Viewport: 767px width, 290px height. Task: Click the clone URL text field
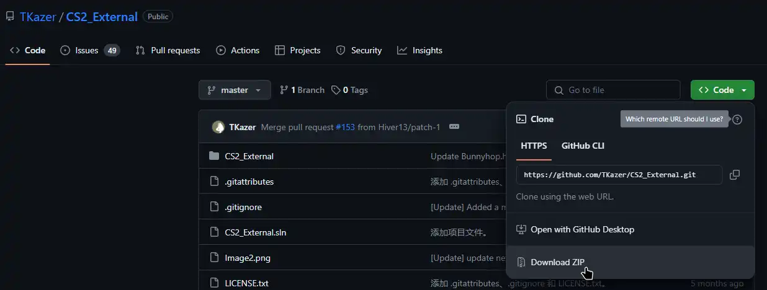pyautogui.click(x=619, y=175)
